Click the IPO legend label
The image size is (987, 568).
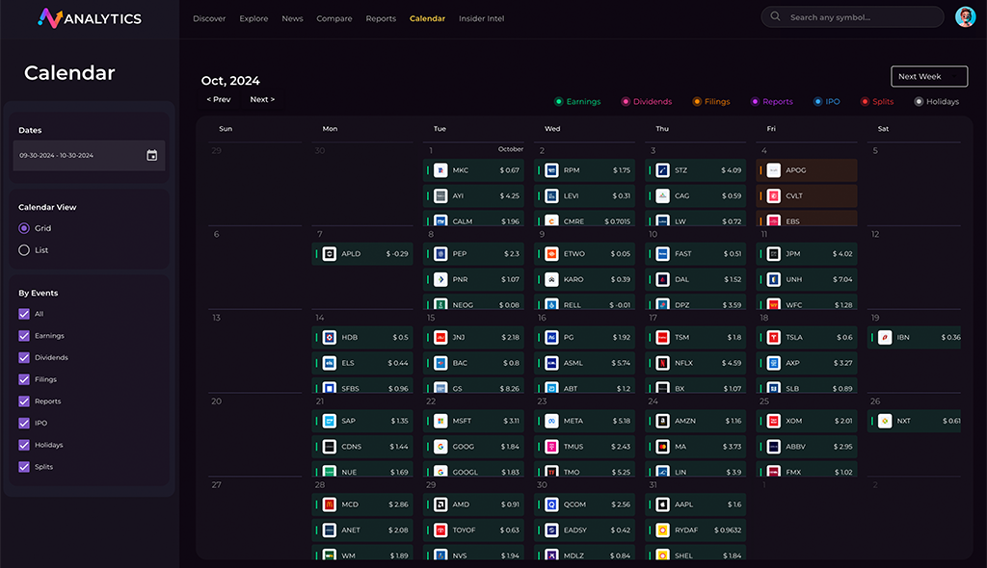coord(832,101)
